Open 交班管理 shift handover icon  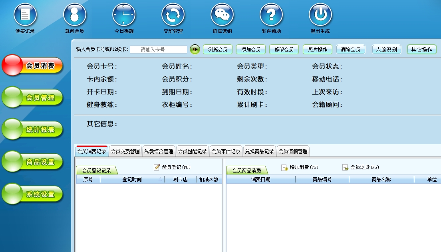(173, 15)
